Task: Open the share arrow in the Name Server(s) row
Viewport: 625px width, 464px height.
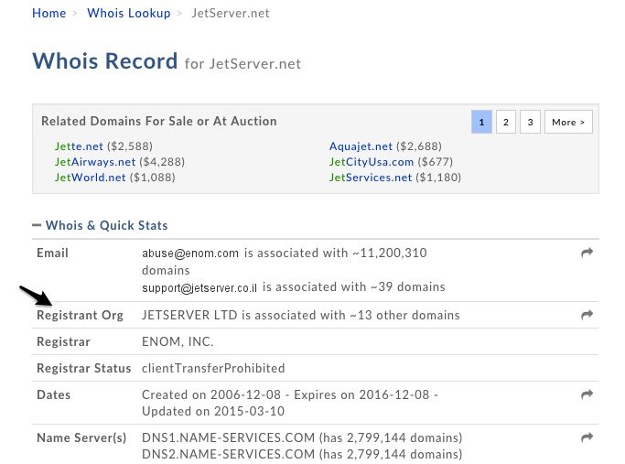Action: click(x=587, y=437)
